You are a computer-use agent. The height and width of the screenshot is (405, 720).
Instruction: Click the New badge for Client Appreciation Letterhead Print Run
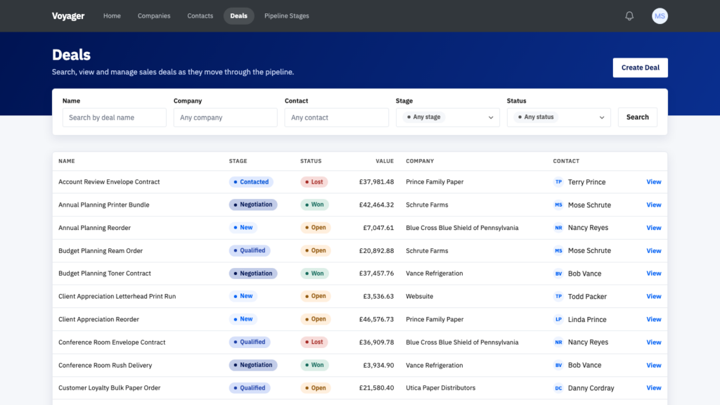[x=243, y=296]
